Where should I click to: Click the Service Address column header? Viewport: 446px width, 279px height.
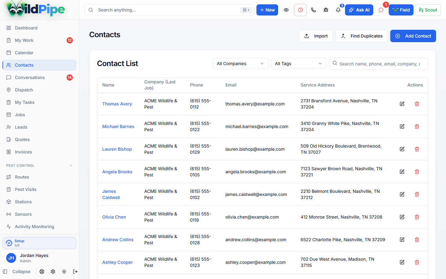pyautogui.click(x=317, y=85)
